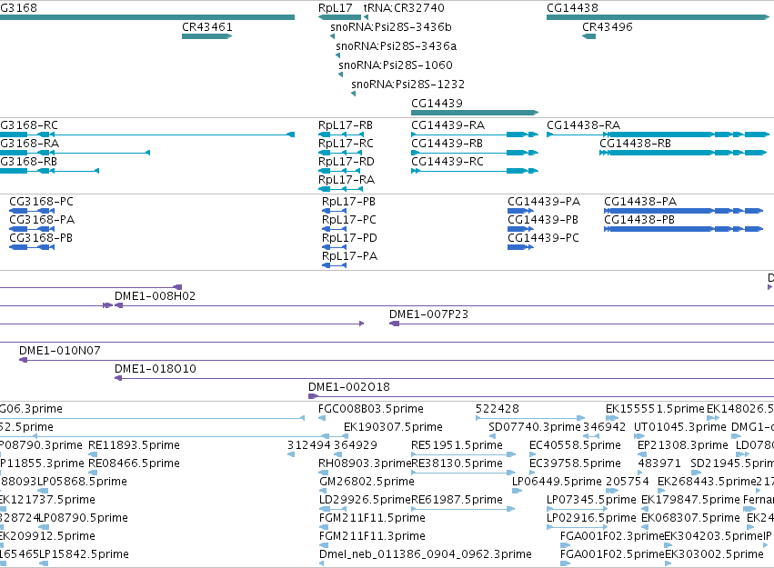Image resolution: width=774 pixels, height=568 pixels.
Task: Select transcript RpL17-RD
Action: [346, 162]
